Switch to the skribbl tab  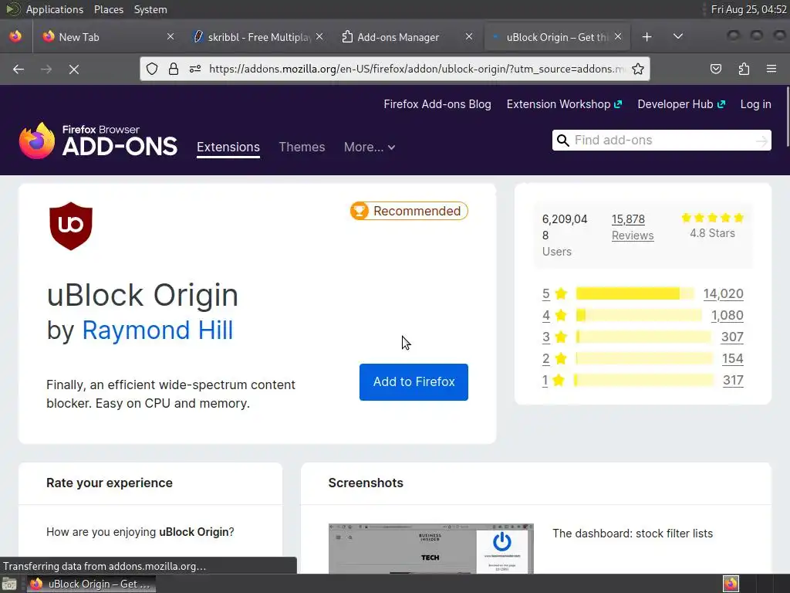click(x=258, y=37)
